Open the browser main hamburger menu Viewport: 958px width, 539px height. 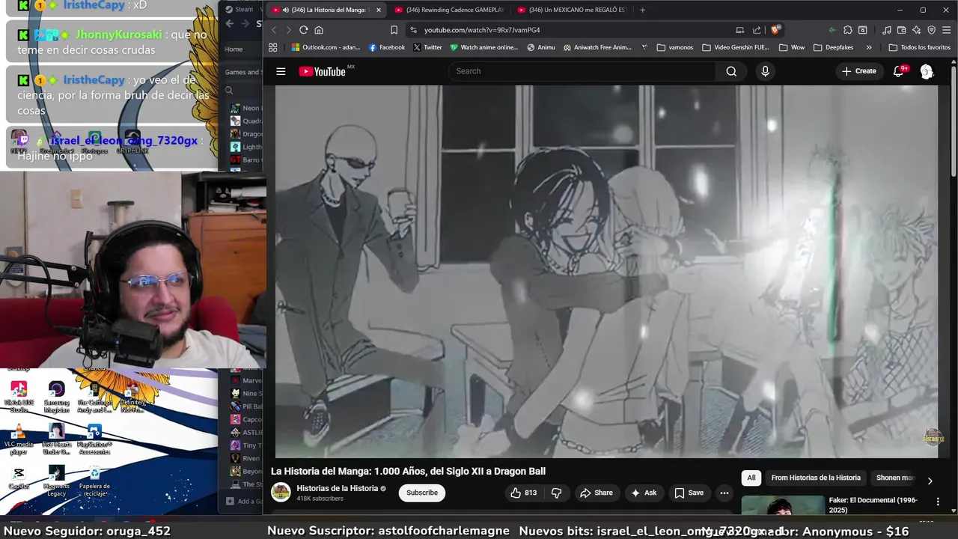947,30
